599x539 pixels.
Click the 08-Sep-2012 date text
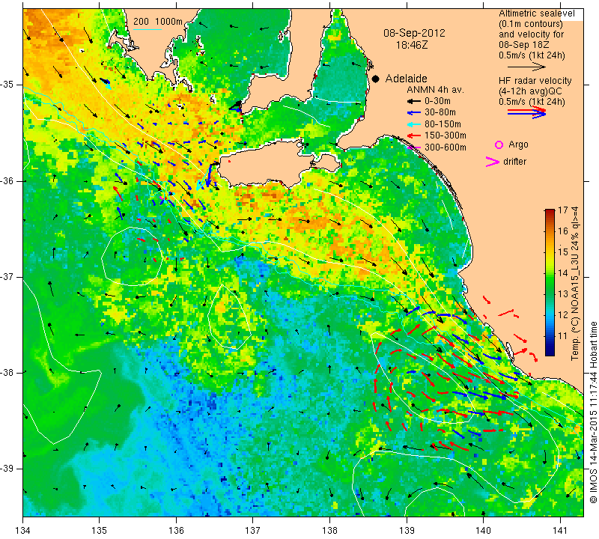(x=414, y=33)
